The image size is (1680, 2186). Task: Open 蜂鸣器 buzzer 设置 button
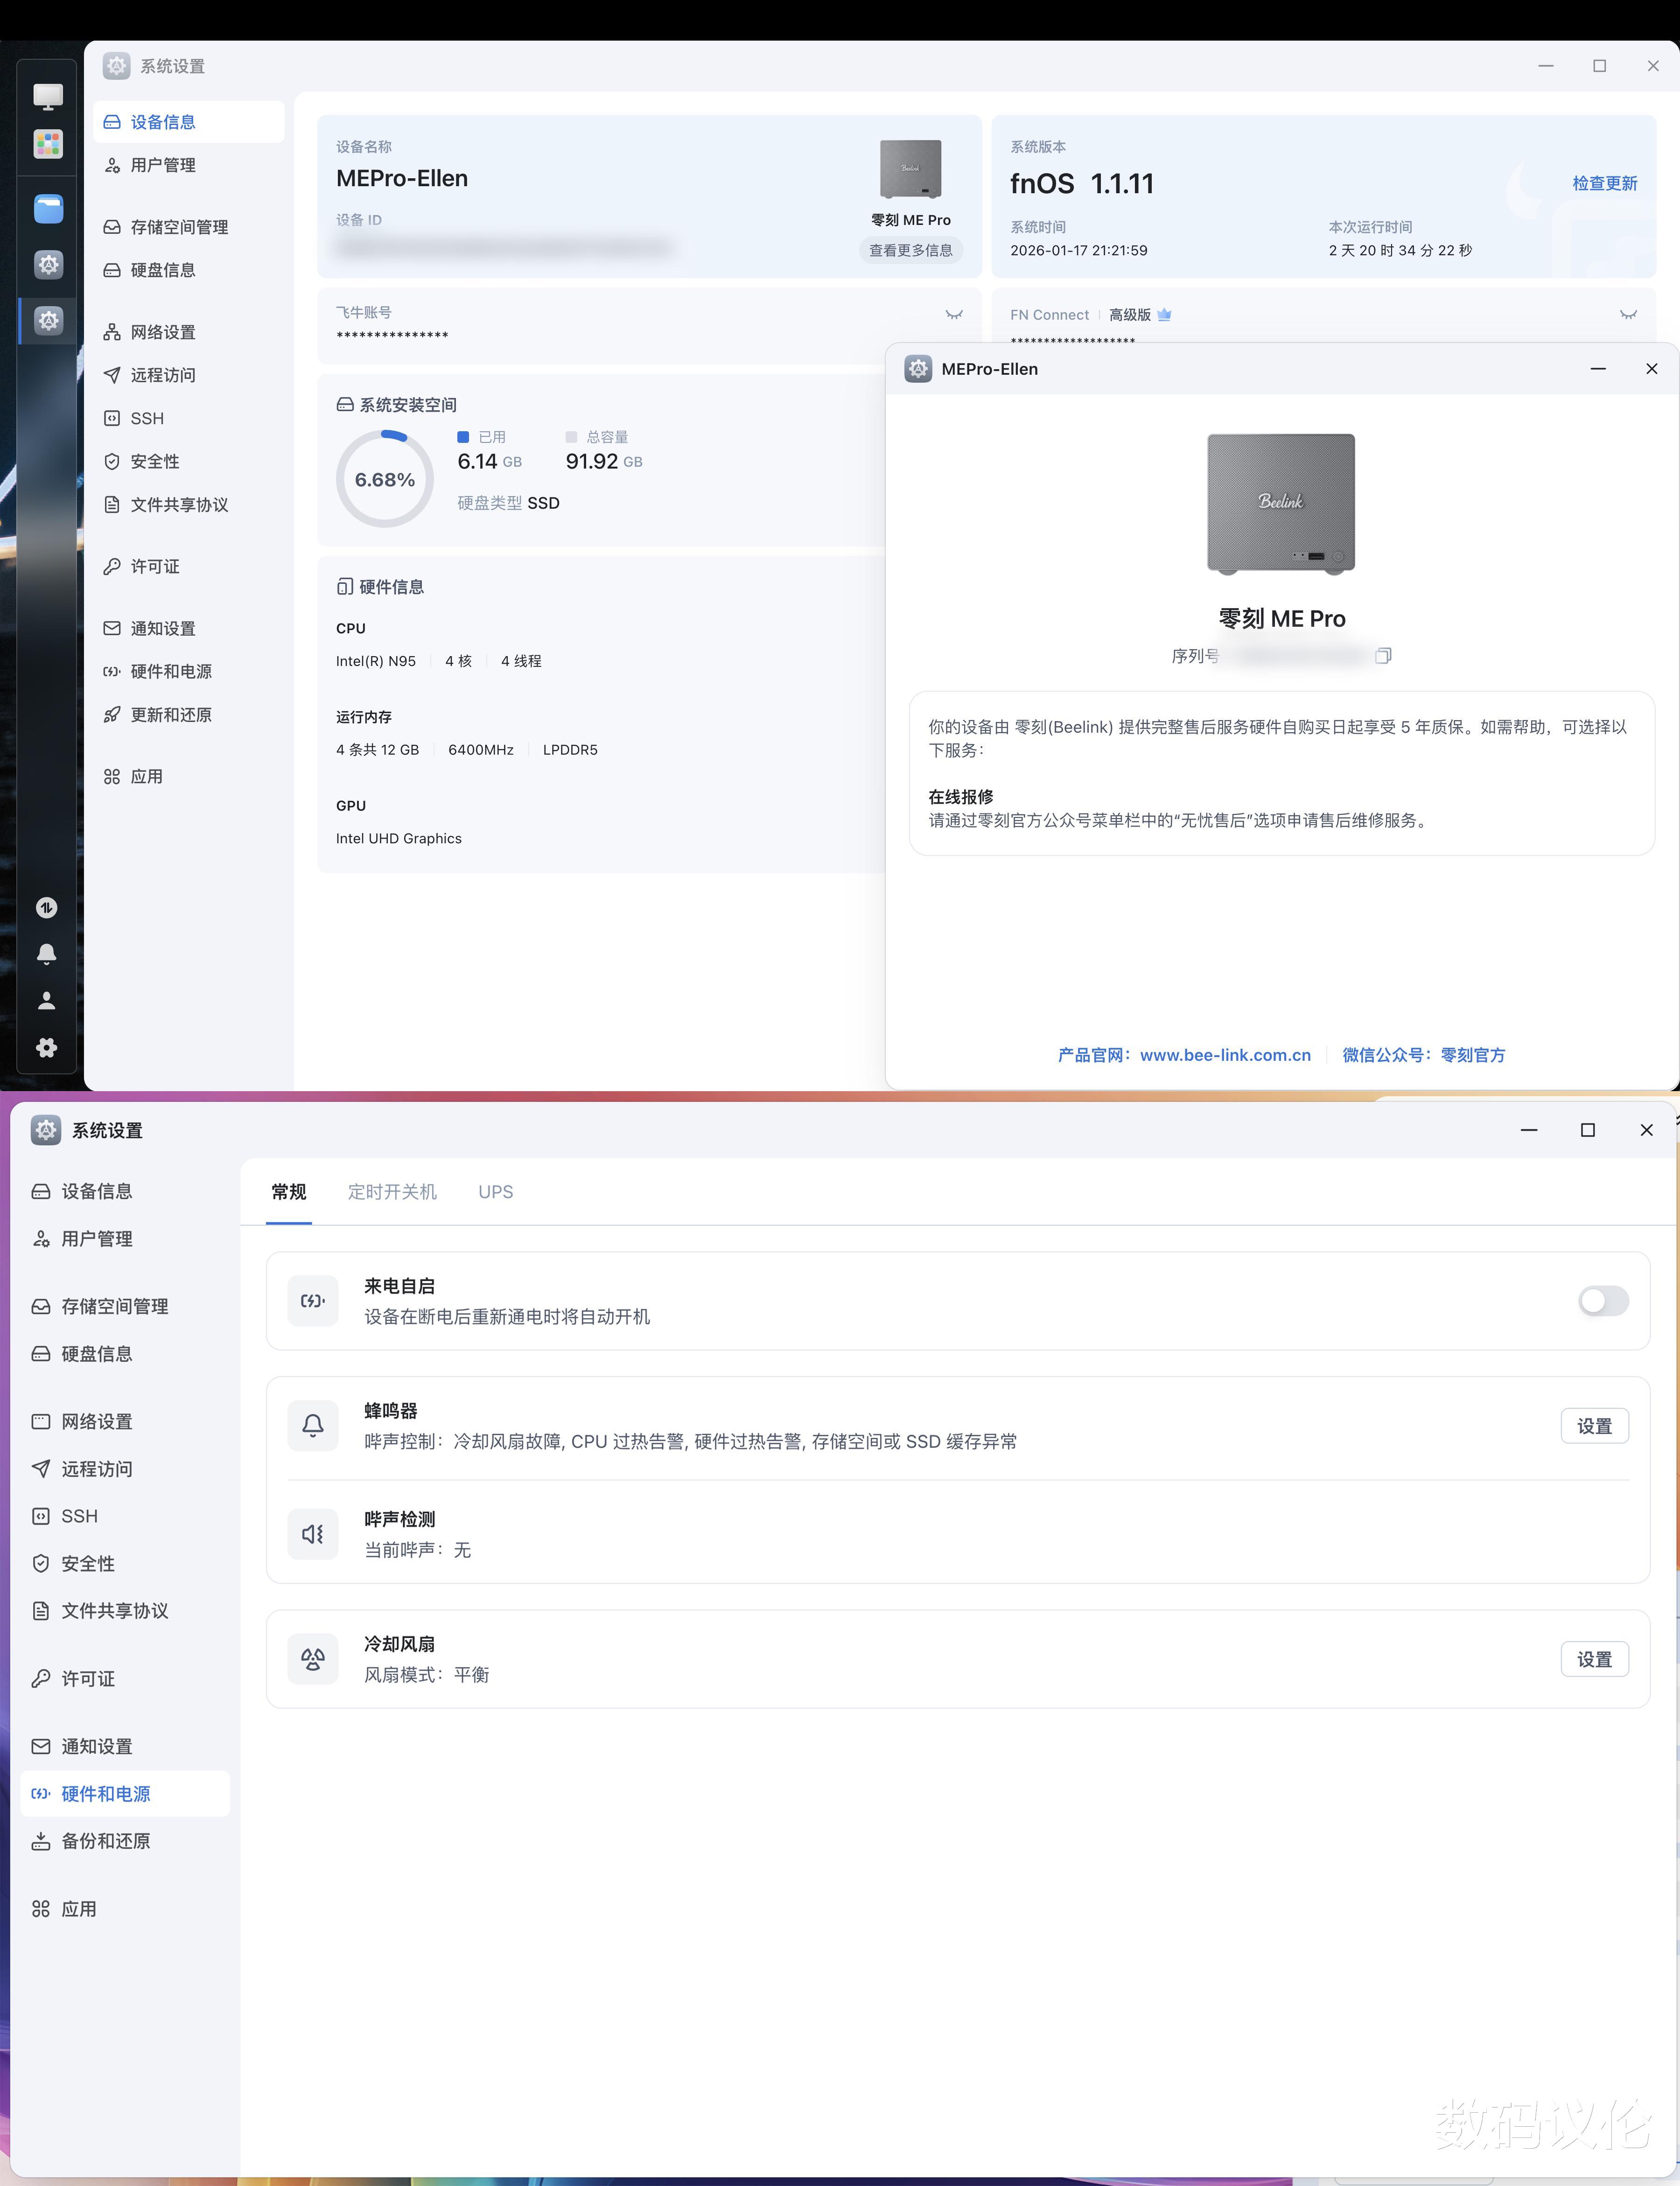[1594, 1426]
